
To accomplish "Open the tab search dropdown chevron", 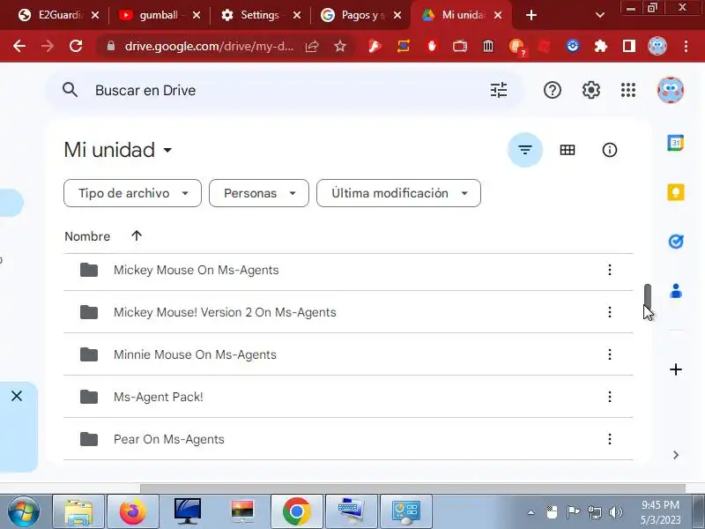I will tap(600, 15).
